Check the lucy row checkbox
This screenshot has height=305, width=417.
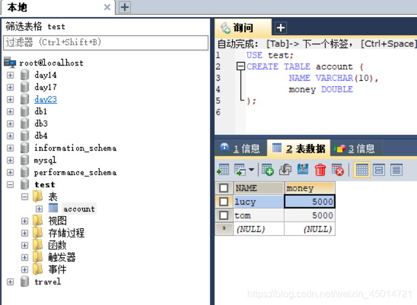pyautogui.click(x=223, y=202)
